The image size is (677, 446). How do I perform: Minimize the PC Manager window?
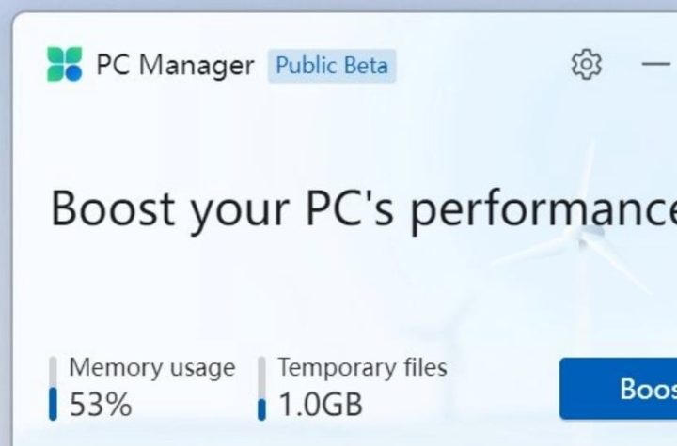[655, 65]
